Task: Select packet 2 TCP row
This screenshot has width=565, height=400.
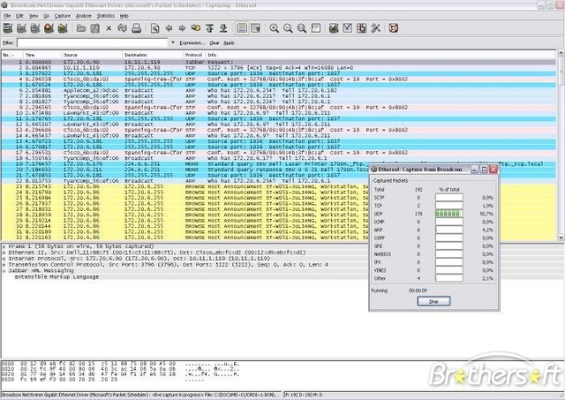Action: click(x=278, y=68)
